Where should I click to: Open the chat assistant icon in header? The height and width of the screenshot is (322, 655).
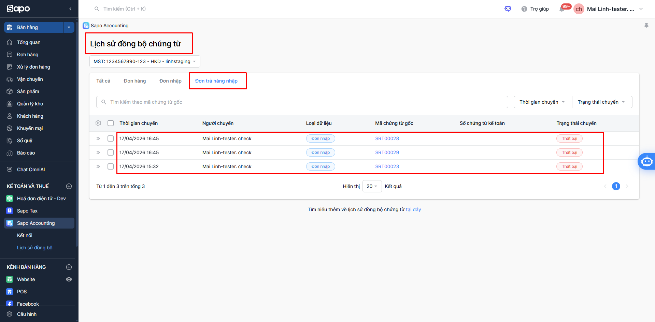click(x=508, y=9)
